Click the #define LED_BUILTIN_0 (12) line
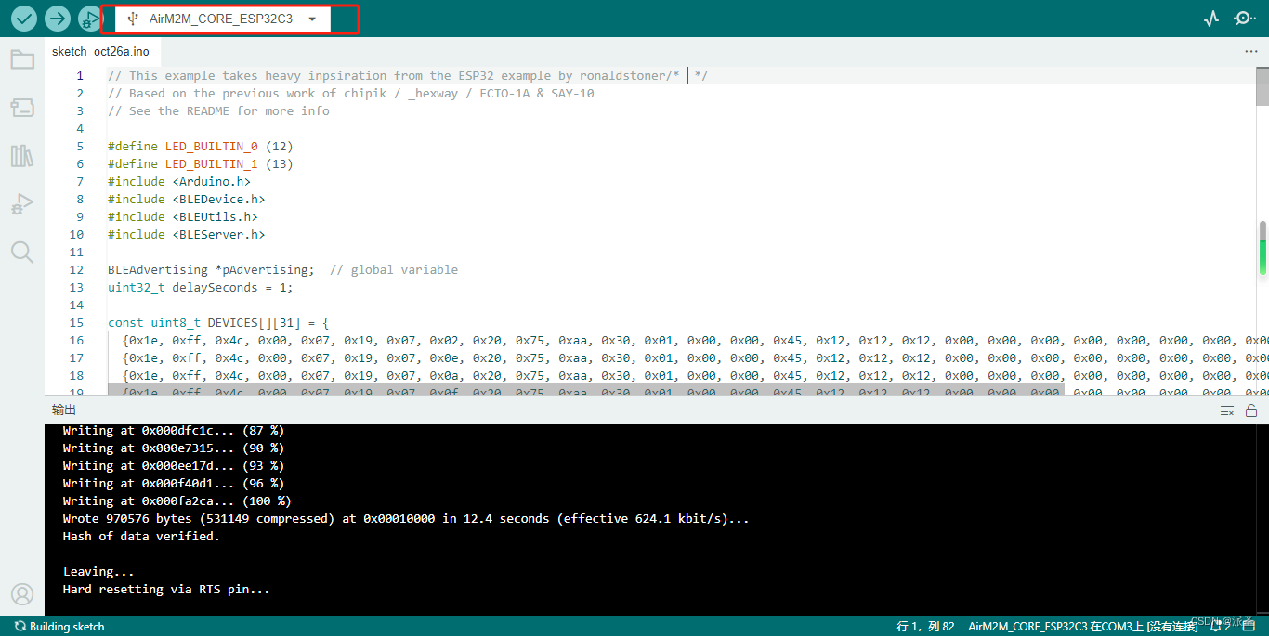1269x636 pixels. tap(201, 146)
